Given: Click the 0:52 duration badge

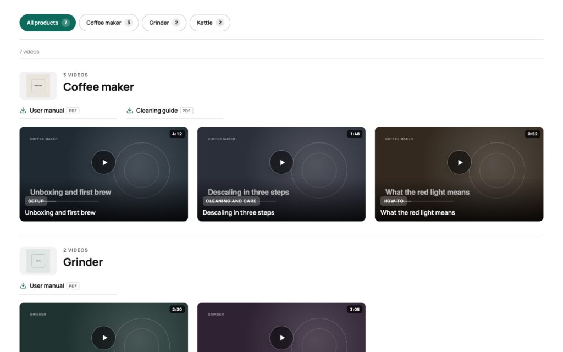Looking at the screenshot, I should pyautogui.click(x=532, y=134).
